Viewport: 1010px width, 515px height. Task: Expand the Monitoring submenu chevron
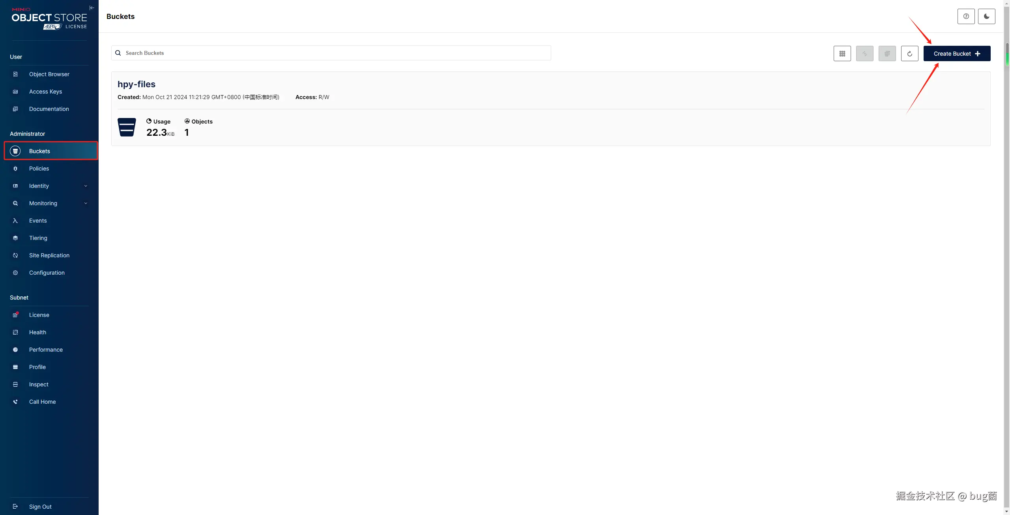[86, 203]
